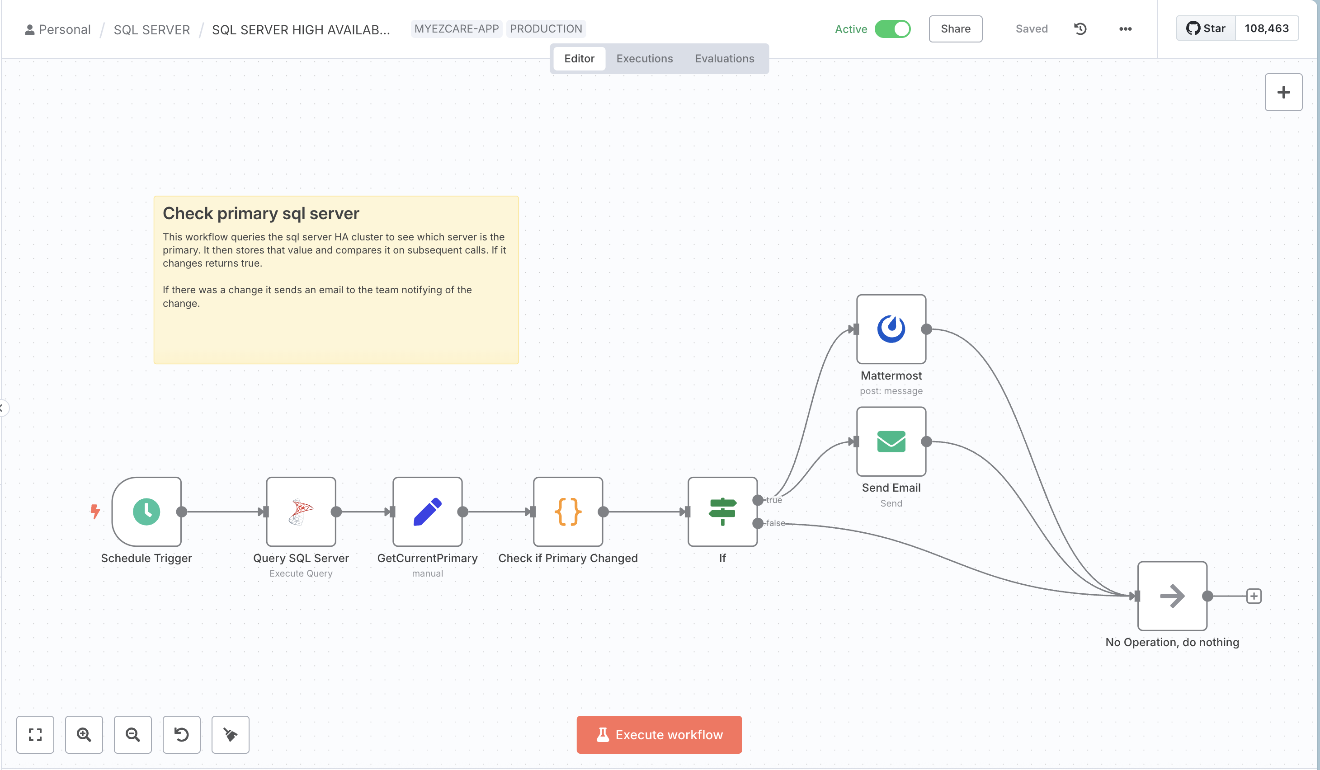Viewport: 1320px width, 770px height.
Task: Switch to the Executions tab
Action: point(644,58)
